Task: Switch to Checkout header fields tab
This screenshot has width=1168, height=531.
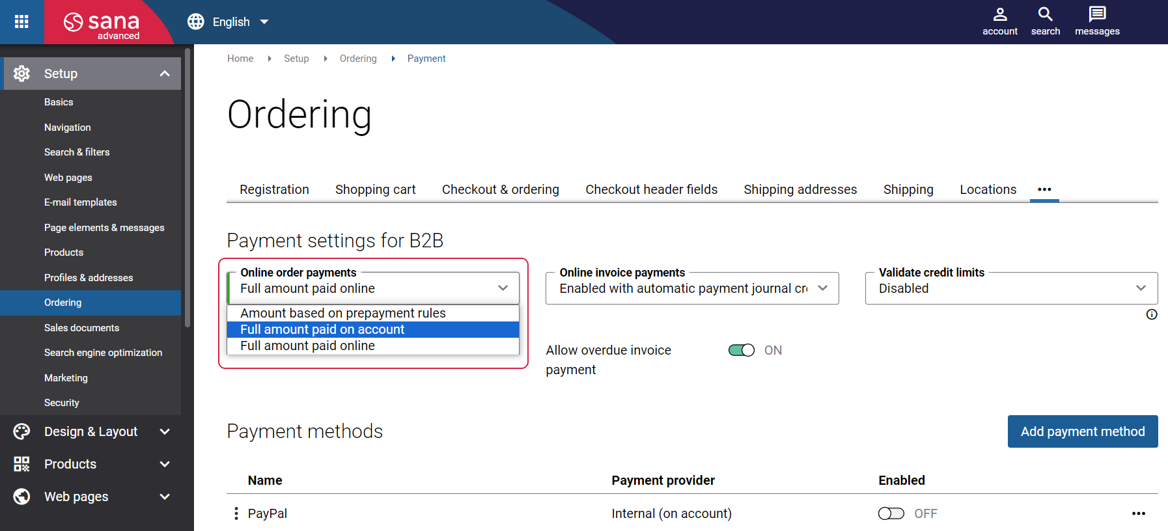Action: [651, 189]
